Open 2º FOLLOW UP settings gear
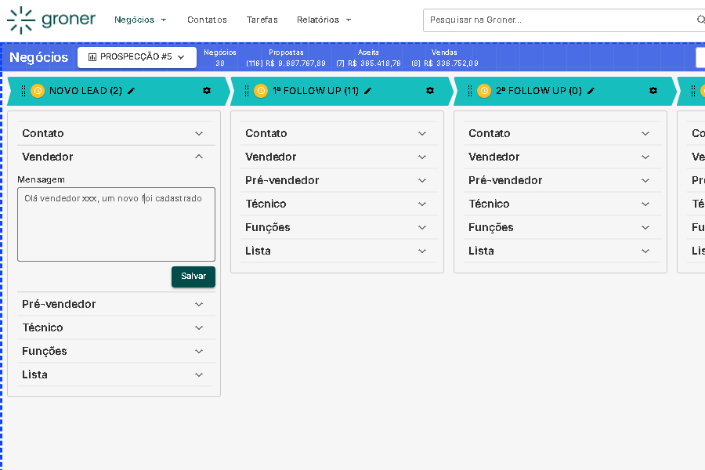The width and height of the screenshot is (705, 470). coord(653,91)
